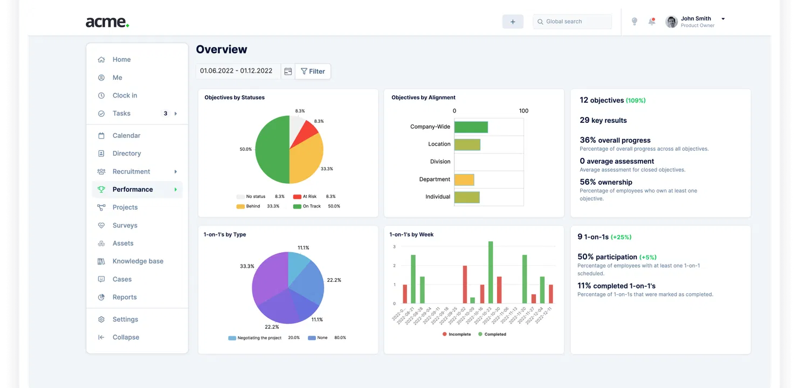Click the 12 objectives text

[602, 100]
